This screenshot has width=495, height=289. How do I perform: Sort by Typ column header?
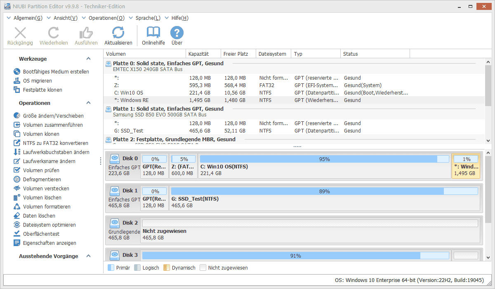point(316,54)
